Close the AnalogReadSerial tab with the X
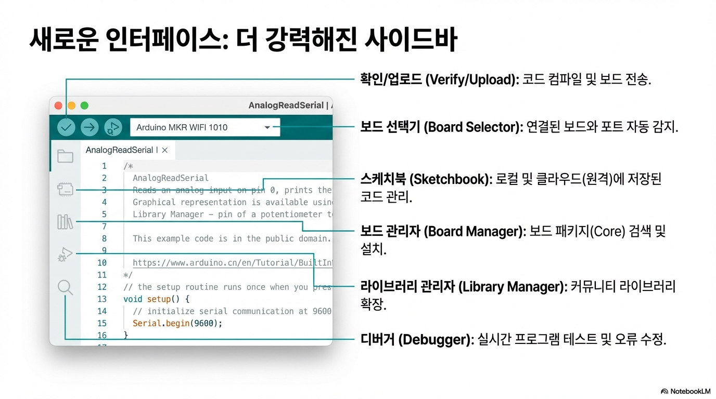The width and height of the screenshot is (716, 399). click(165, 150)
